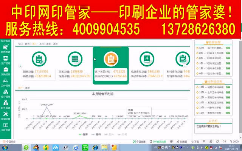View 14条 销售订单待审核 tasks
Viewport: 242px width, 151px height.
pos(228,87)
